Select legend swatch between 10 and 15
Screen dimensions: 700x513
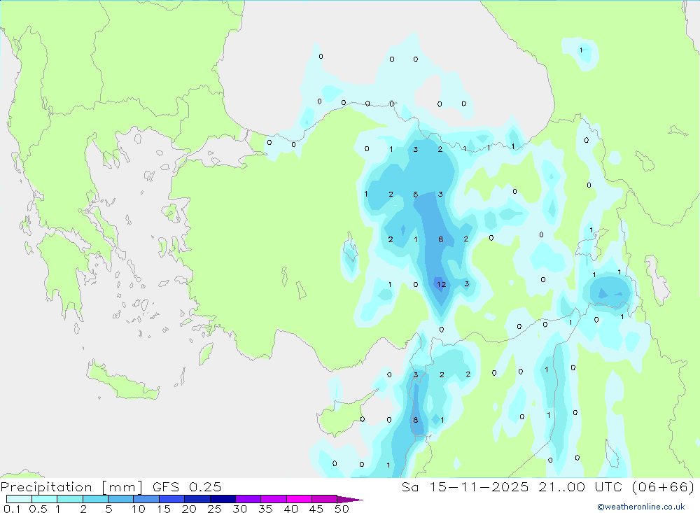point(146,499)
